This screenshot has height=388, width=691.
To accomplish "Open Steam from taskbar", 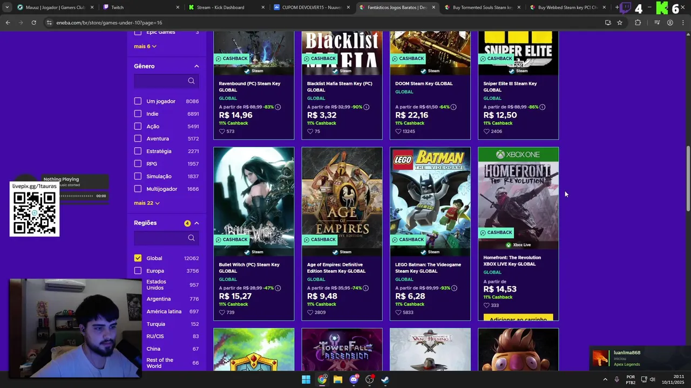I will [x=385, y=379].
